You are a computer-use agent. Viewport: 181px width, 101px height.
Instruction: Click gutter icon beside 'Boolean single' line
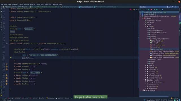[7, 66]
